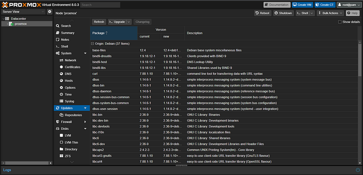Click the System gears icon

point(58,53)
